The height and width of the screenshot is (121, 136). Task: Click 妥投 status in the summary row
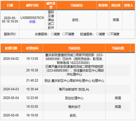click(x=76, y=20)
